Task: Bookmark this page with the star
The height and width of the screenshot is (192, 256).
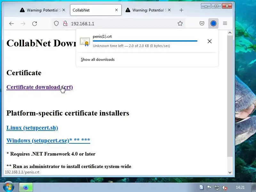Action: point(180,23)
